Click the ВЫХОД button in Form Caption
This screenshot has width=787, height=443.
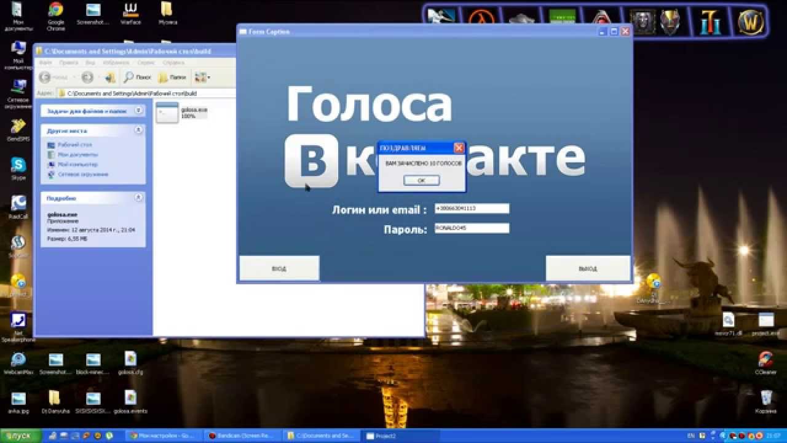pyautogui.click(x=588, y=268)
